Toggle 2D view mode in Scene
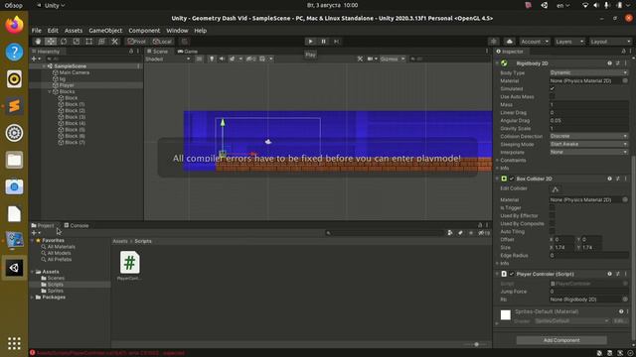This screenshot has height=357, width=636. click(x=199, y=59)
